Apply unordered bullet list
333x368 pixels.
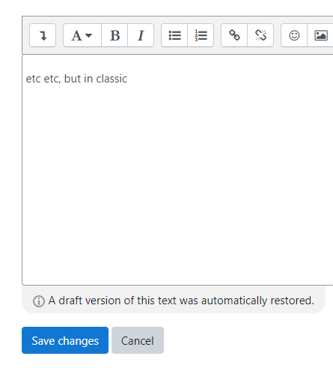tap(174, 35)
